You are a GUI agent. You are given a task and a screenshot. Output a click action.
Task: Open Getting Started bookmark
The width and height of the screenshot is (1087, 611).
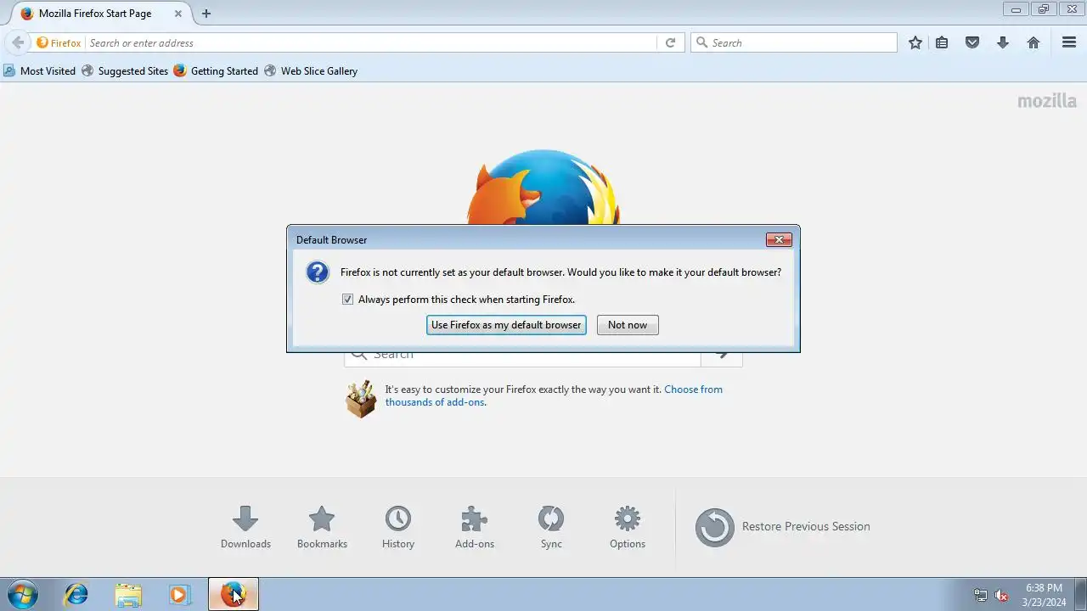pos(216,70)
